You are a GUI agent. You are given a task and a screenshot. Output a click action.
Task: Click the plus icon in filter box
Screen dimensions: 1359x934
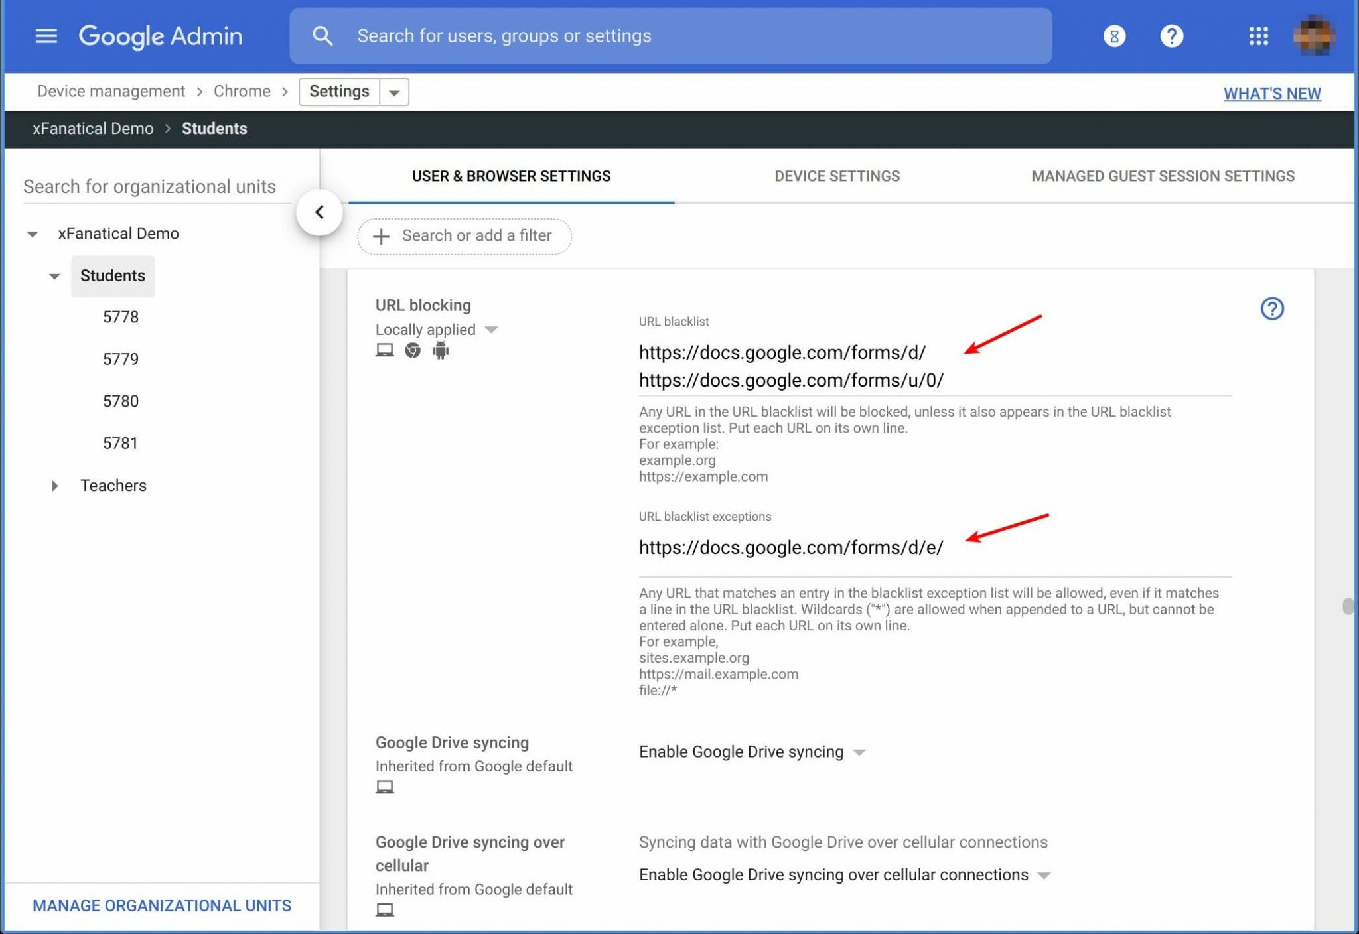381,236
